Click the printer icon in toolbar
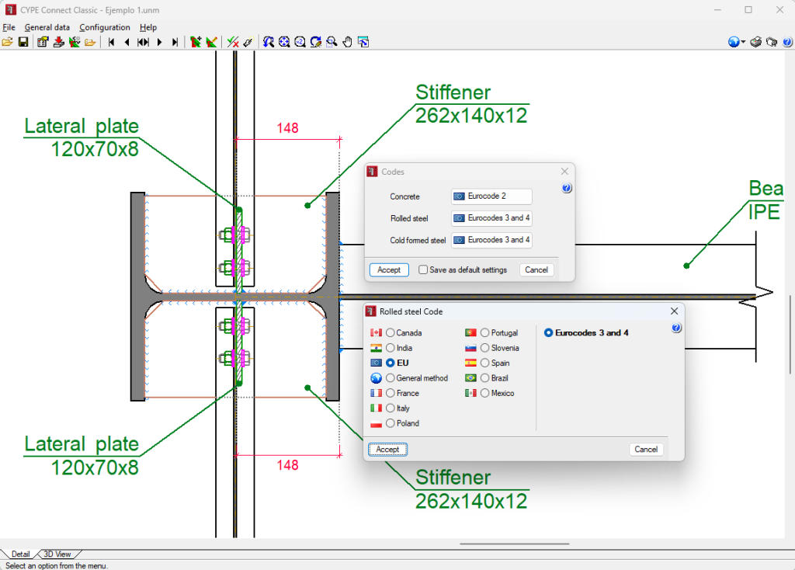Screen dimensions: 795x570 pos(756,42)
